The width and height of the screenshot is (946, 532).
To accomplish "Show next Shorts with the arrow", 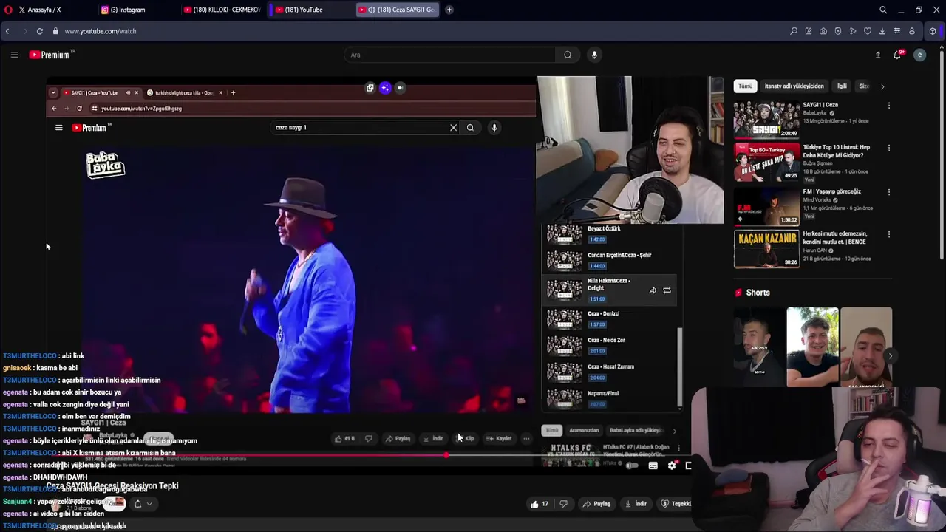I will (890, 356).
